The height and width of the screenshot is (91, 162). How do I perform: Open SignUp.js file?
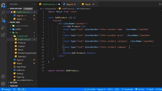(x=22, y=56)
